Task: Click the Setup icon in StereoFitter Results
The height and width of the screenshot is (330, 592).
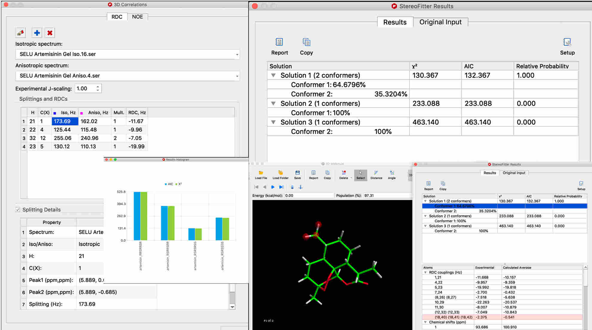Action: coord(567,42)
